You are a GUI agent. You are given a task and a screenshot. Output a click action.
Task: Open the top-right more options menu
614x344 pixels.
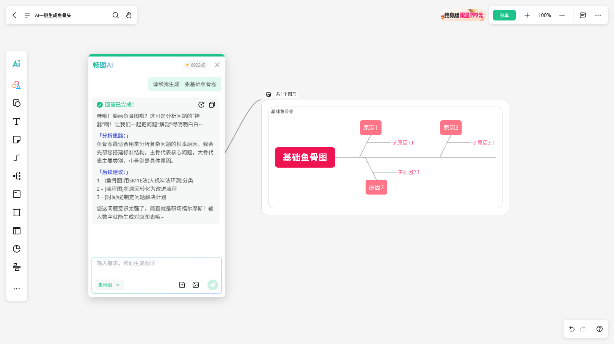click(x=598, y=15)
